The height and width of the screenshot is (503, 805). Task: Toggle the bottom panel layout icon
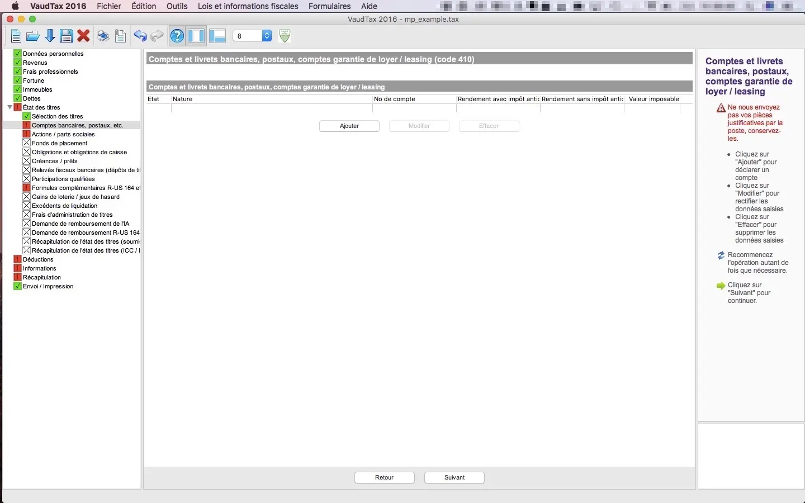[x=217, y=36]
